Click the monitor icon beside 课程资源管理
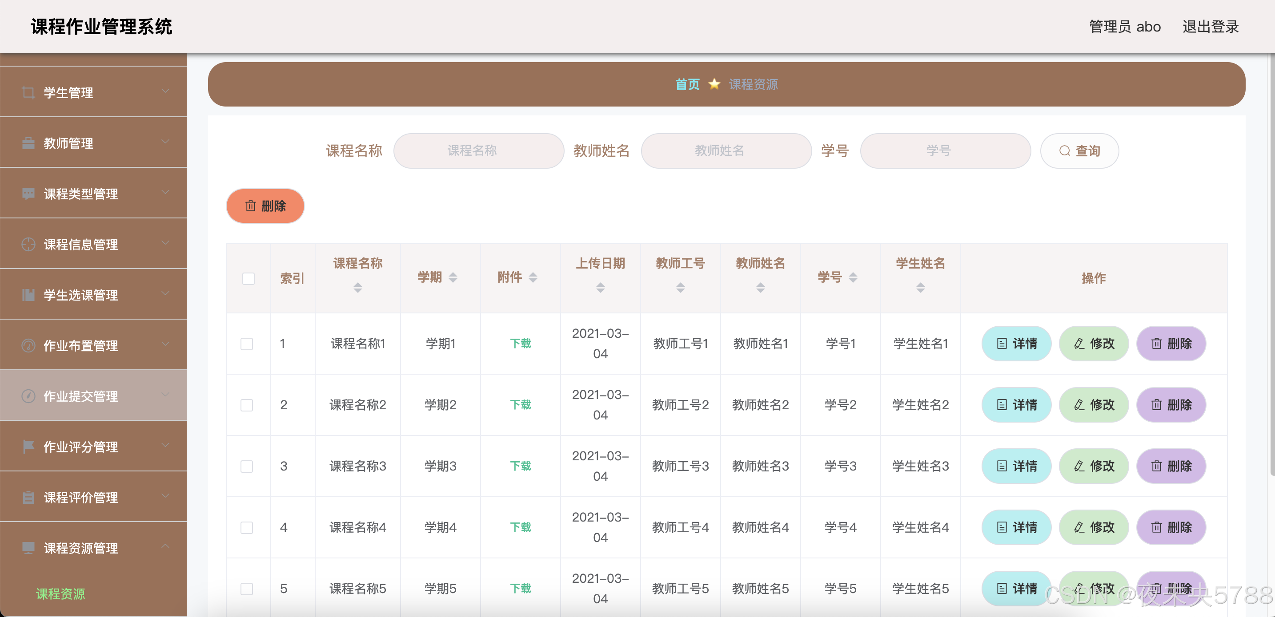The image size is (1275, 617). coord(28,548)
